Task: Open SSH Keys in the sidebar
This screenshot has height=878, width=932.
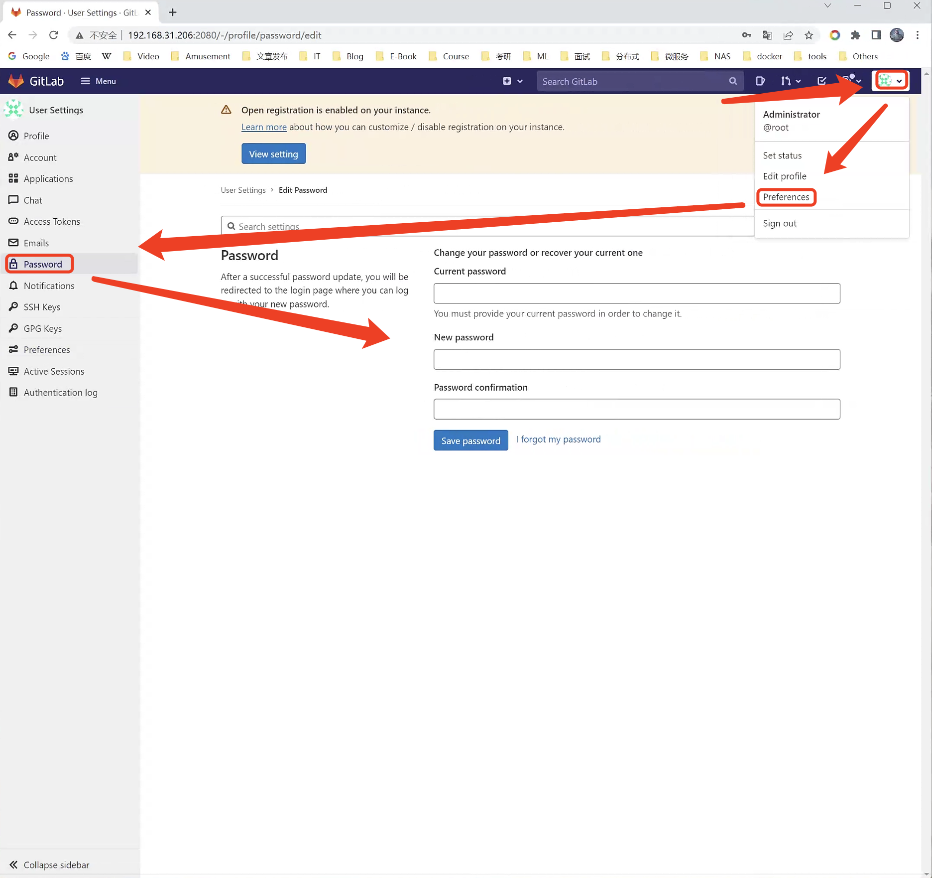Action: tap(42, 307)
